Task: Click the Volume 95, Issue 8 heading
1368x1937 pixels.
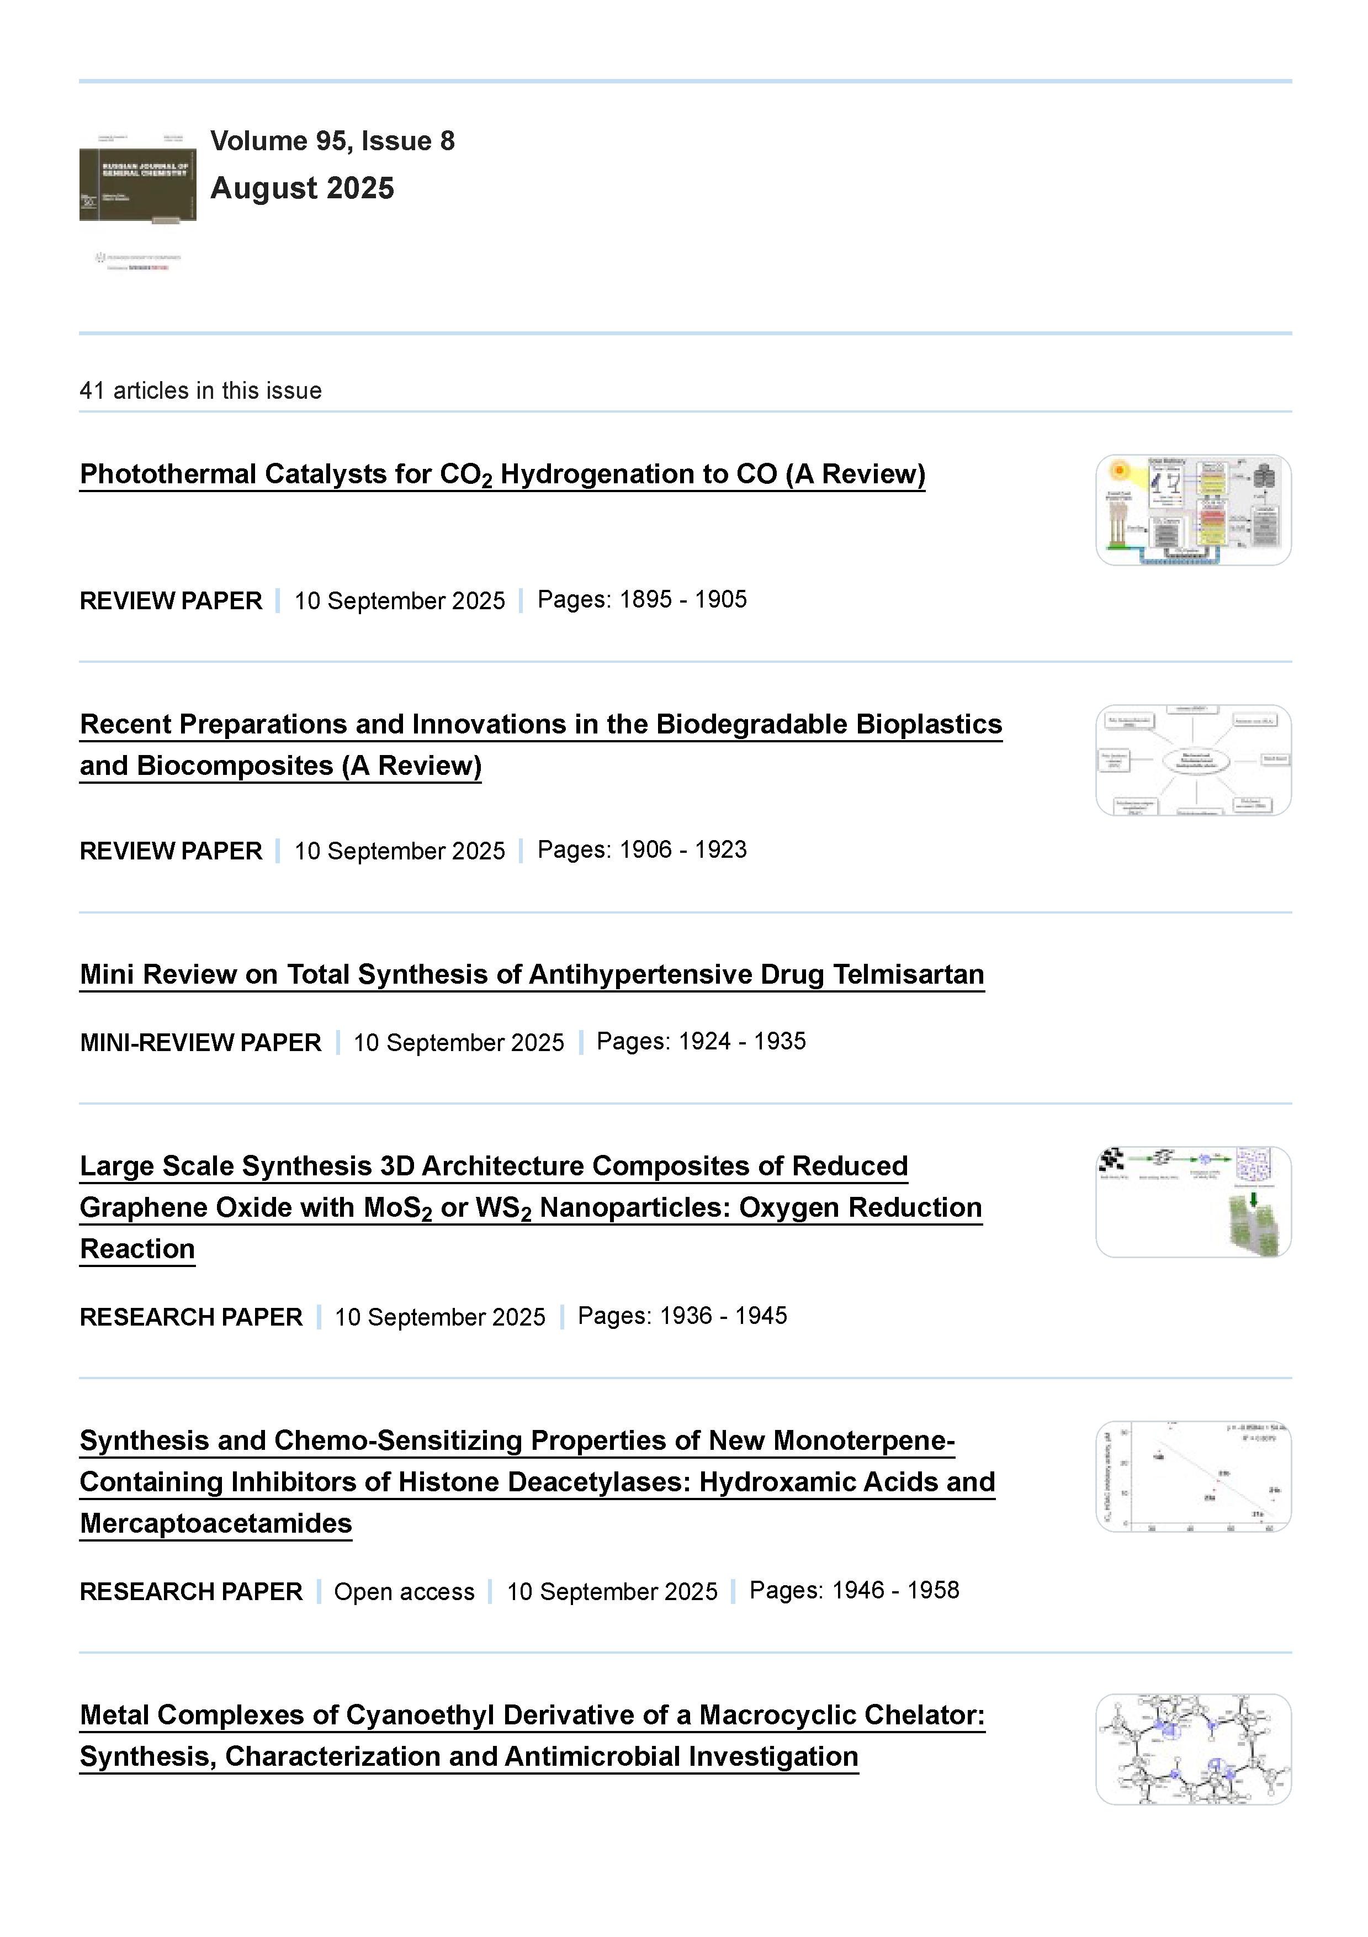Action: (x=332, y=141)
